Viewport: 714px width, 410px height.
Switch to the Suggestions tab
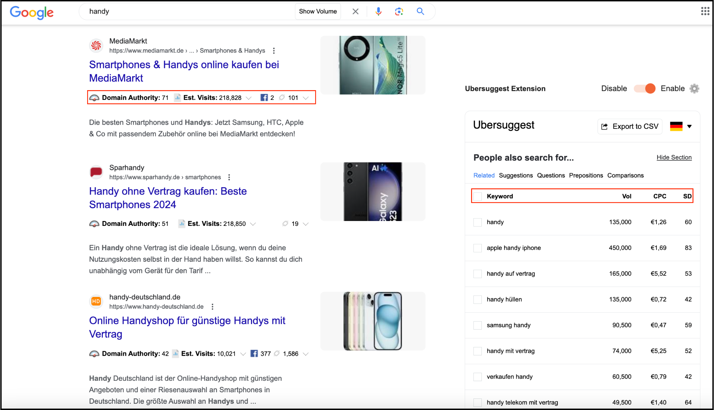(x=516, y=175)
